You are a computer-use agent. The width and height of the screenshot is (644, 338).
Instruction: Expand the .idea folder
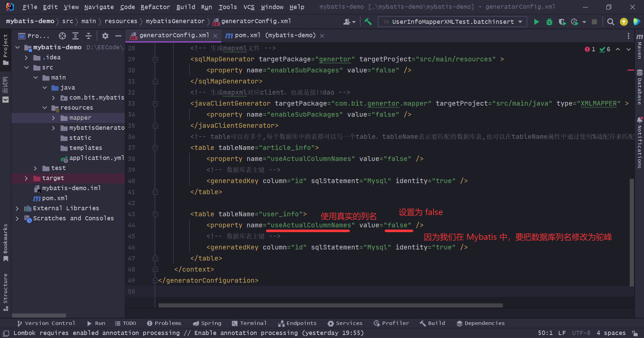[x=26, y=57]
